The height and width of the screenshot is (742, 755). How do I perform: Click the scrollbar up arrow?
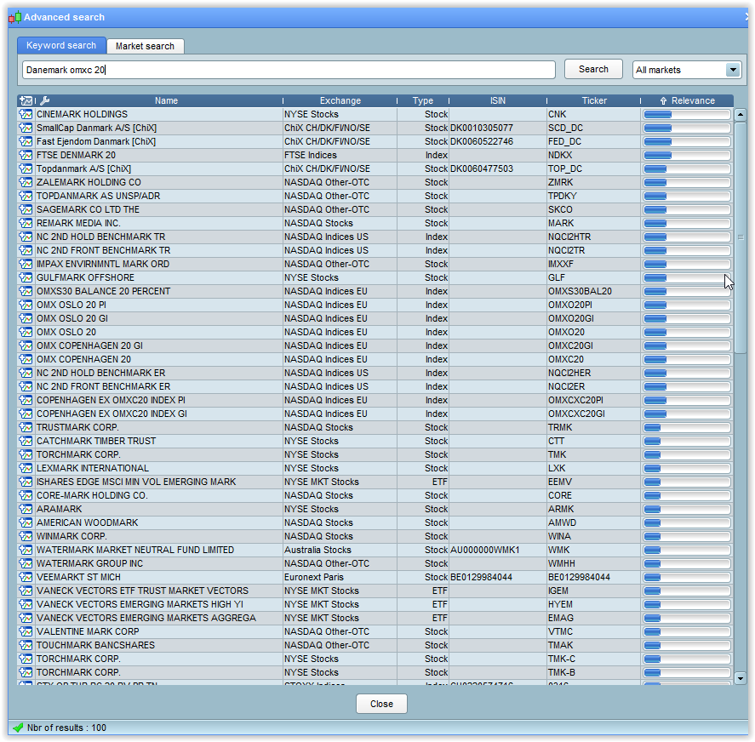pos(740,115)
